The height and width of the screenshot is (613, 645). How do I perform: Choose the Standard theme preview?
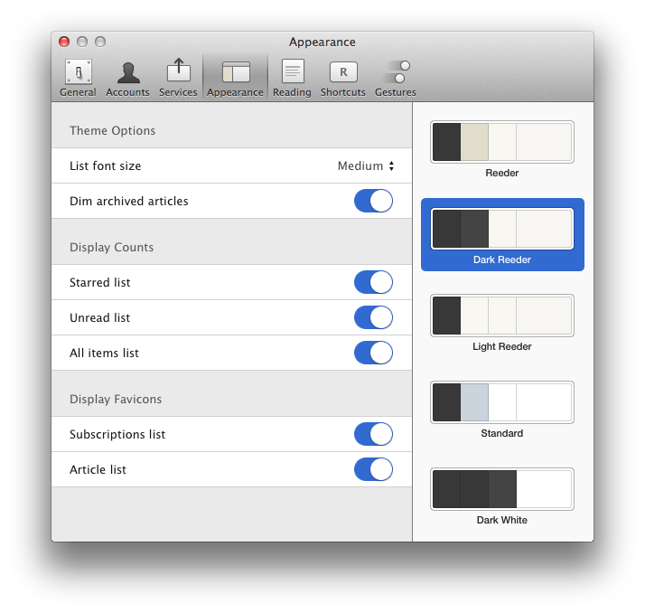pyautogui.click(x=502, y=402)
